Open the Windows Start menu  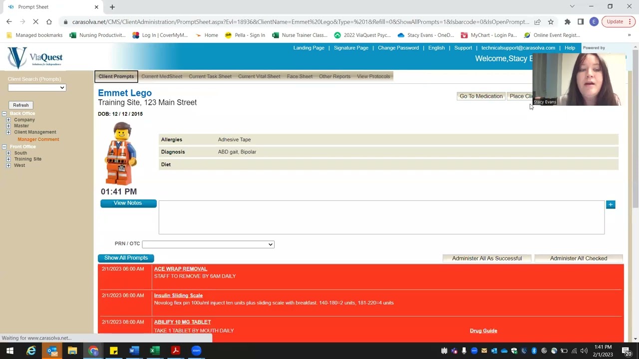(x=9, y=351)
